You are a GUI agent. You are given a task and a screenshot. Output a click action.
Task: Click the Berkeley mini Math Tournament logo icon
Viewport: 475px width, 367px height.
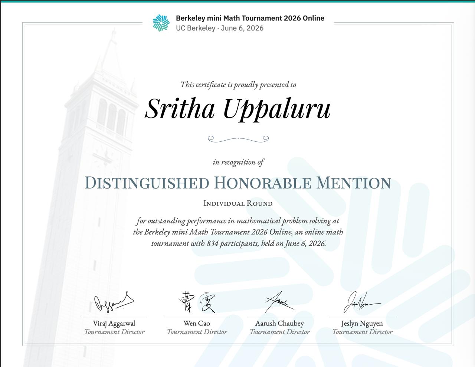[161, 23]
